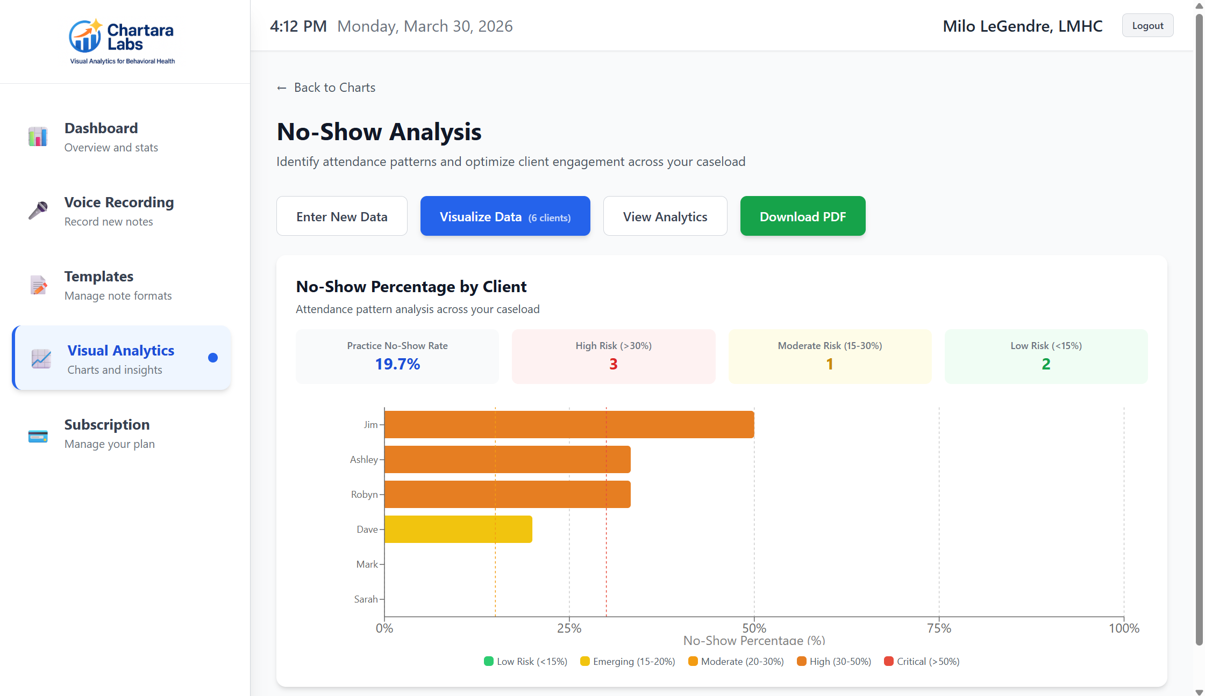This screenshot has width=1205, height=696.
Task: Click the Dashboard bar-chart icon
Action: pos(37,136)
